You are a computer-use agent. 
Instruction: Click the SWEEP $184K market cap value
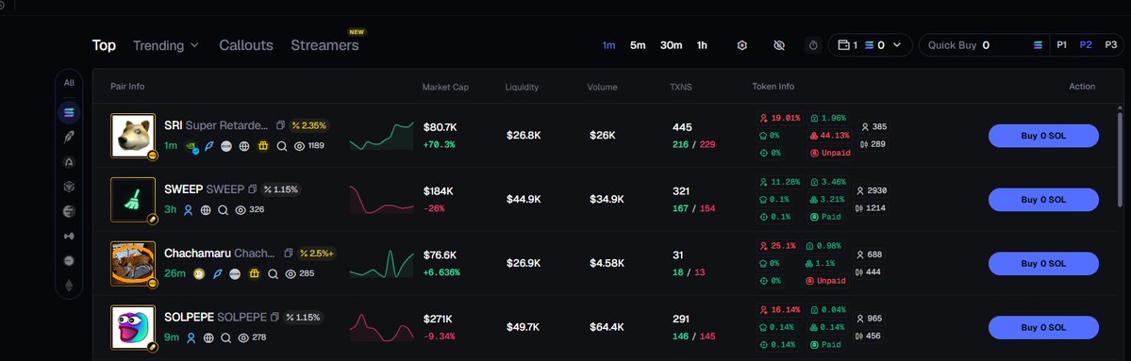coord(439,191)
